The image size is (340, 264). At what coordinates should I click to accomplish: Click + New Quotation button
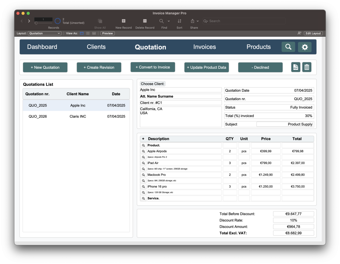pos(45,67)
